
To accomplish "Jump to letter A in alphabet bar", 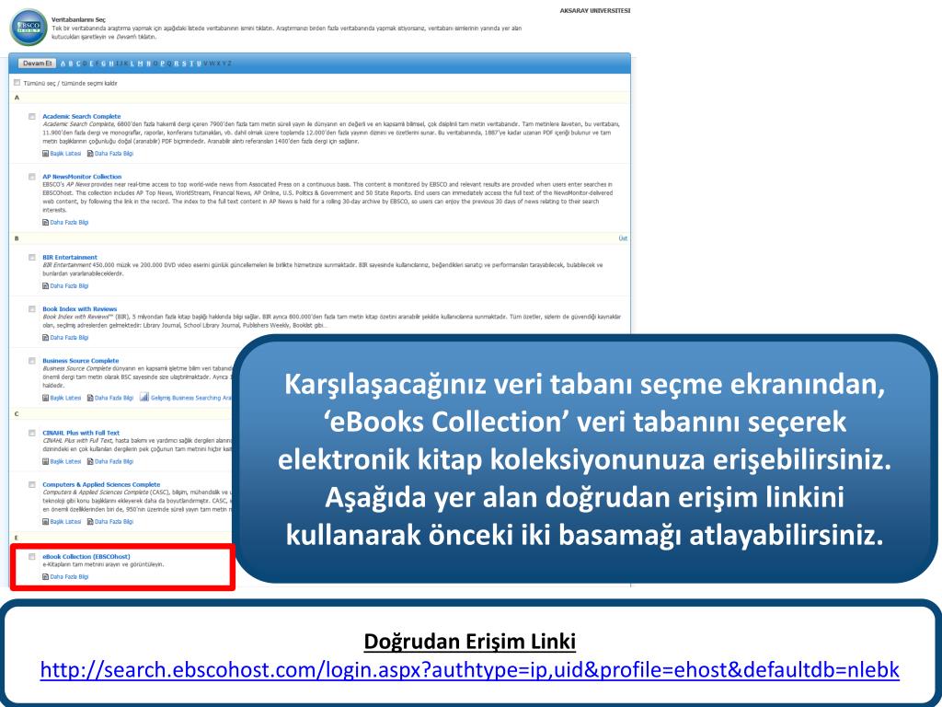I will 63,64.
